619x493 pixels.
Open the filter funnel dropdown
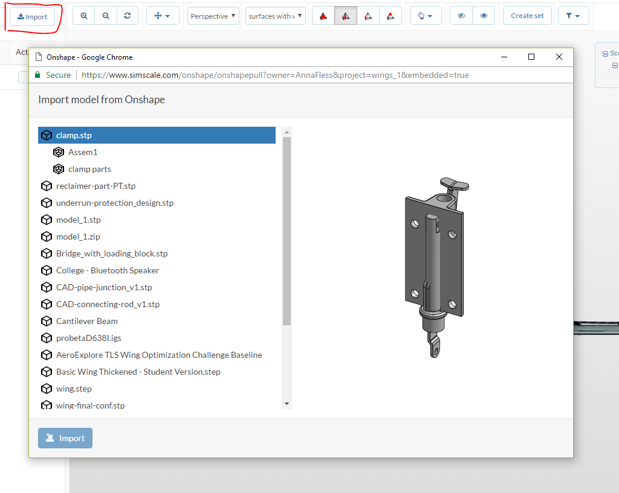click(573, 16)
